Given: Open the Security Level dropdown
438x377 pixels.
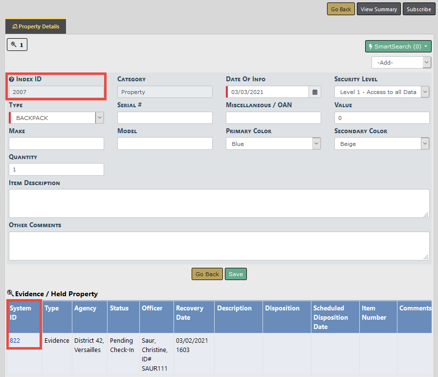Looking at the screenshot, I should [381, 92].
